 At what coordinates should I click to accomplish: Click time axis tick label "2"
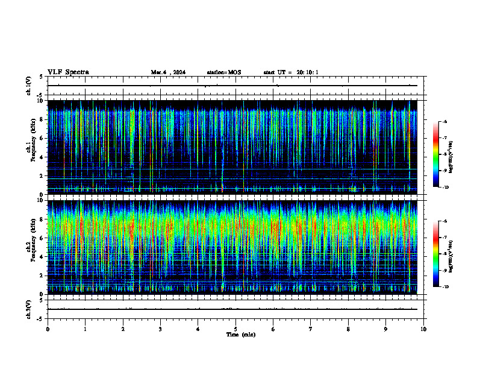pyautogui.click(x=123, y=329)
